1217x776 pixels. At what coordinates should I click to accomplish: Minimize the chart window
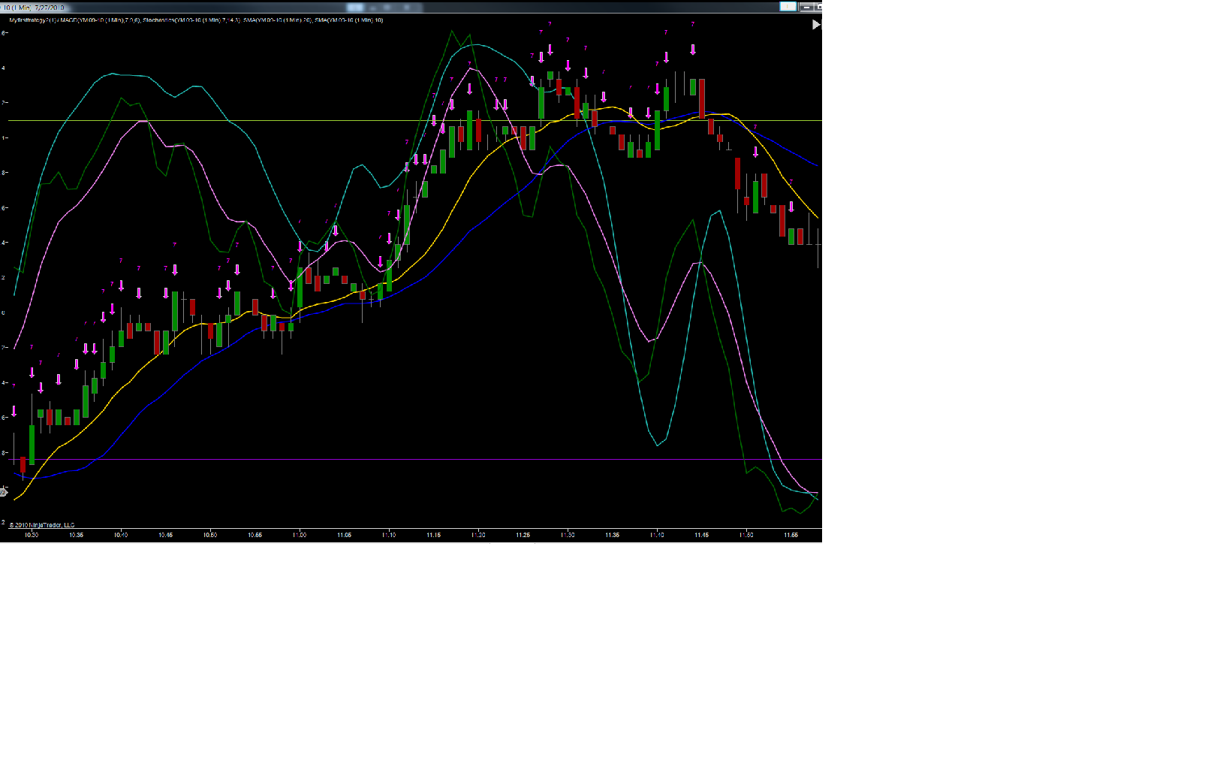click(x=806, y=7)
